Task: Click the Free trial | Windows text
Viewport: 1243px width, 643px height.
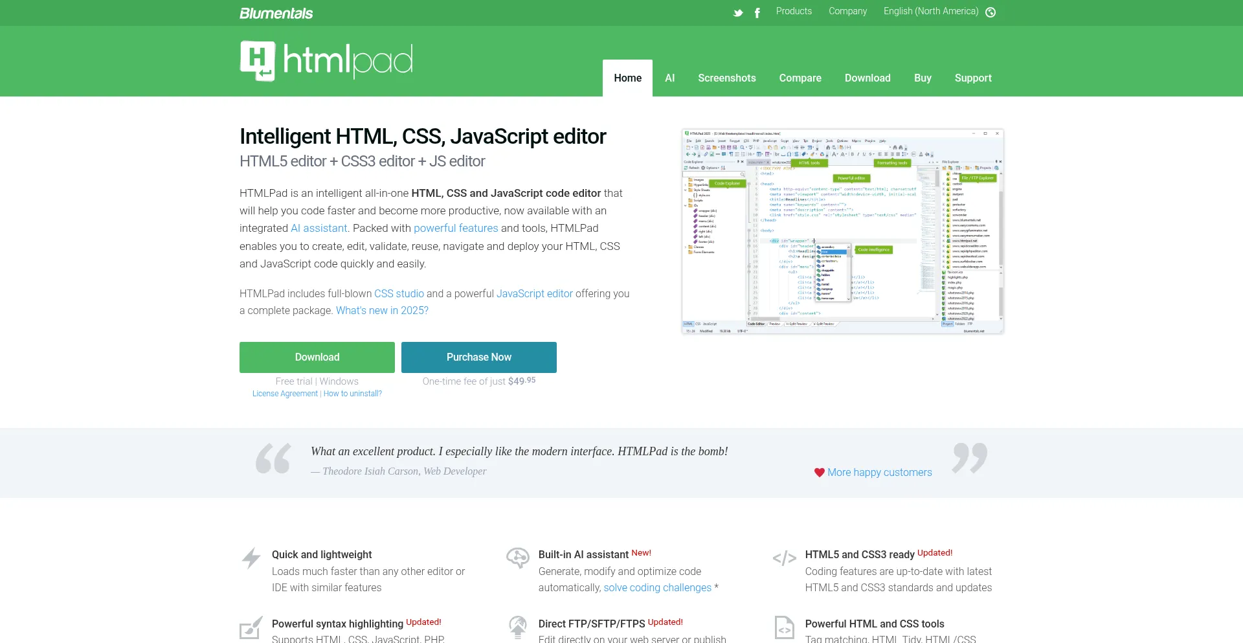Action: [317, 381]
